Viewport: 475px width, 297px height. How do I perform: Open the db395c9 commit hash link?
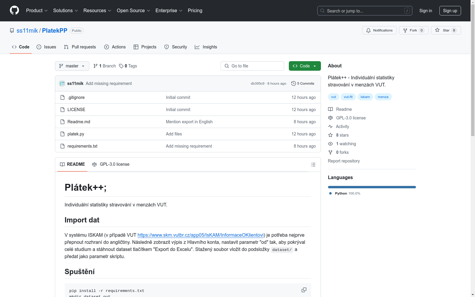257,83
